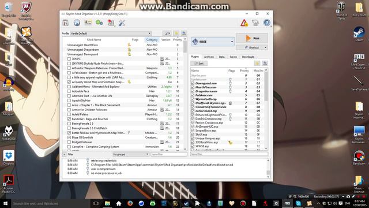This screenshot has height=208, width=369.
Task: Disable Blaze Of Eventide mod checkbox
Action: (x=69, y=138)
